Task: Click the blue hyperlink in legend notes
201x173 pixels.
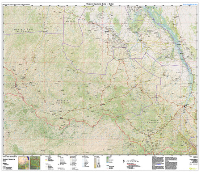Action: (159, 164)
